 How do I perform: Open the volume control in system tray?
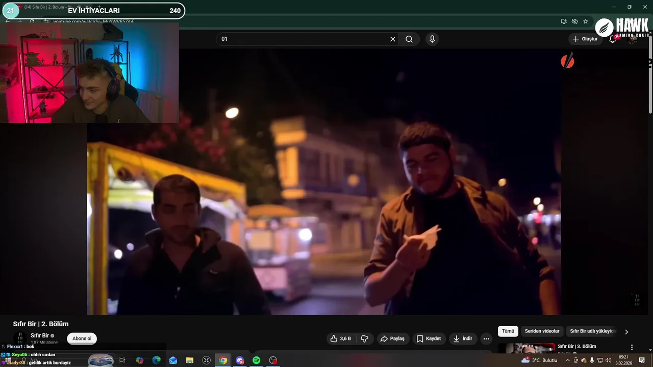(x=608, y=360)
